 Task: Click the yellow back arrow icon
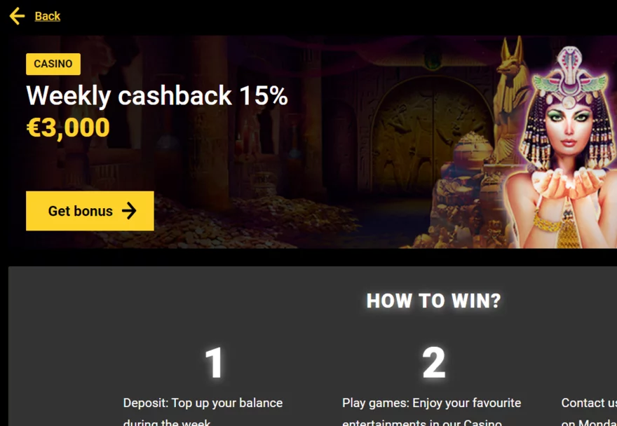[17, 16]
